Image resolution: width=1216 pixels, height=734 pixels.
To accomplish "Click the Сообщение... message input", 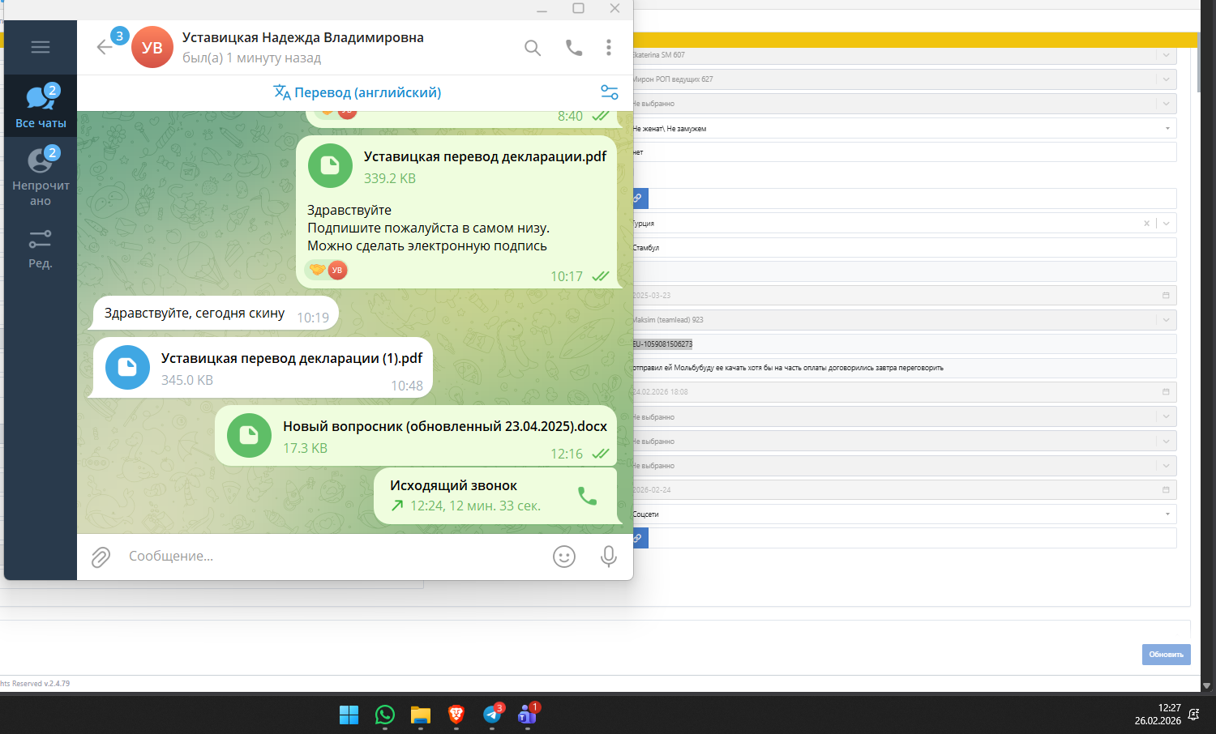I will [332, 557].
